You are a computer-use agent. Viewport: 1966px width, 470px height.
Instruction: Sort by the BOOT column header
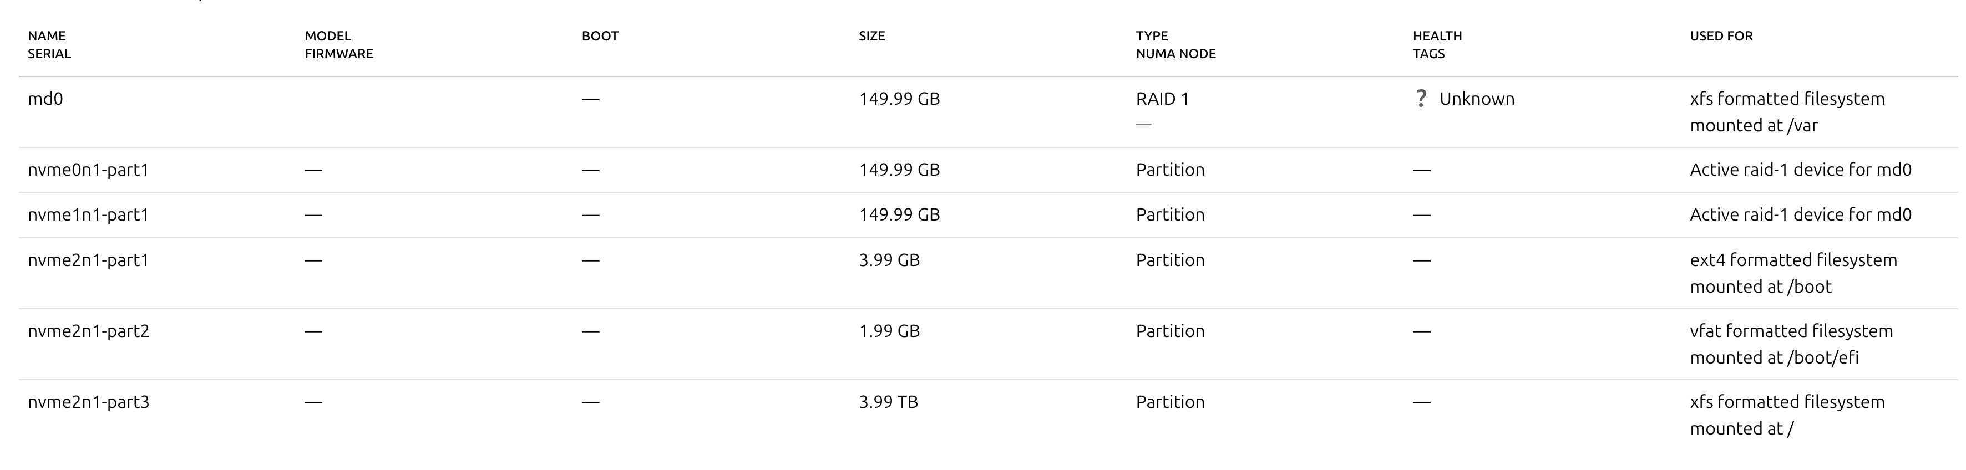pyautogui.click(x=600, y=36)
